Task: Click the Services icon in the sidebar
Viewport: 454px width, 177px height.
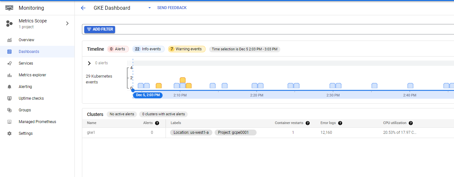Action: (x=9, y=63)
